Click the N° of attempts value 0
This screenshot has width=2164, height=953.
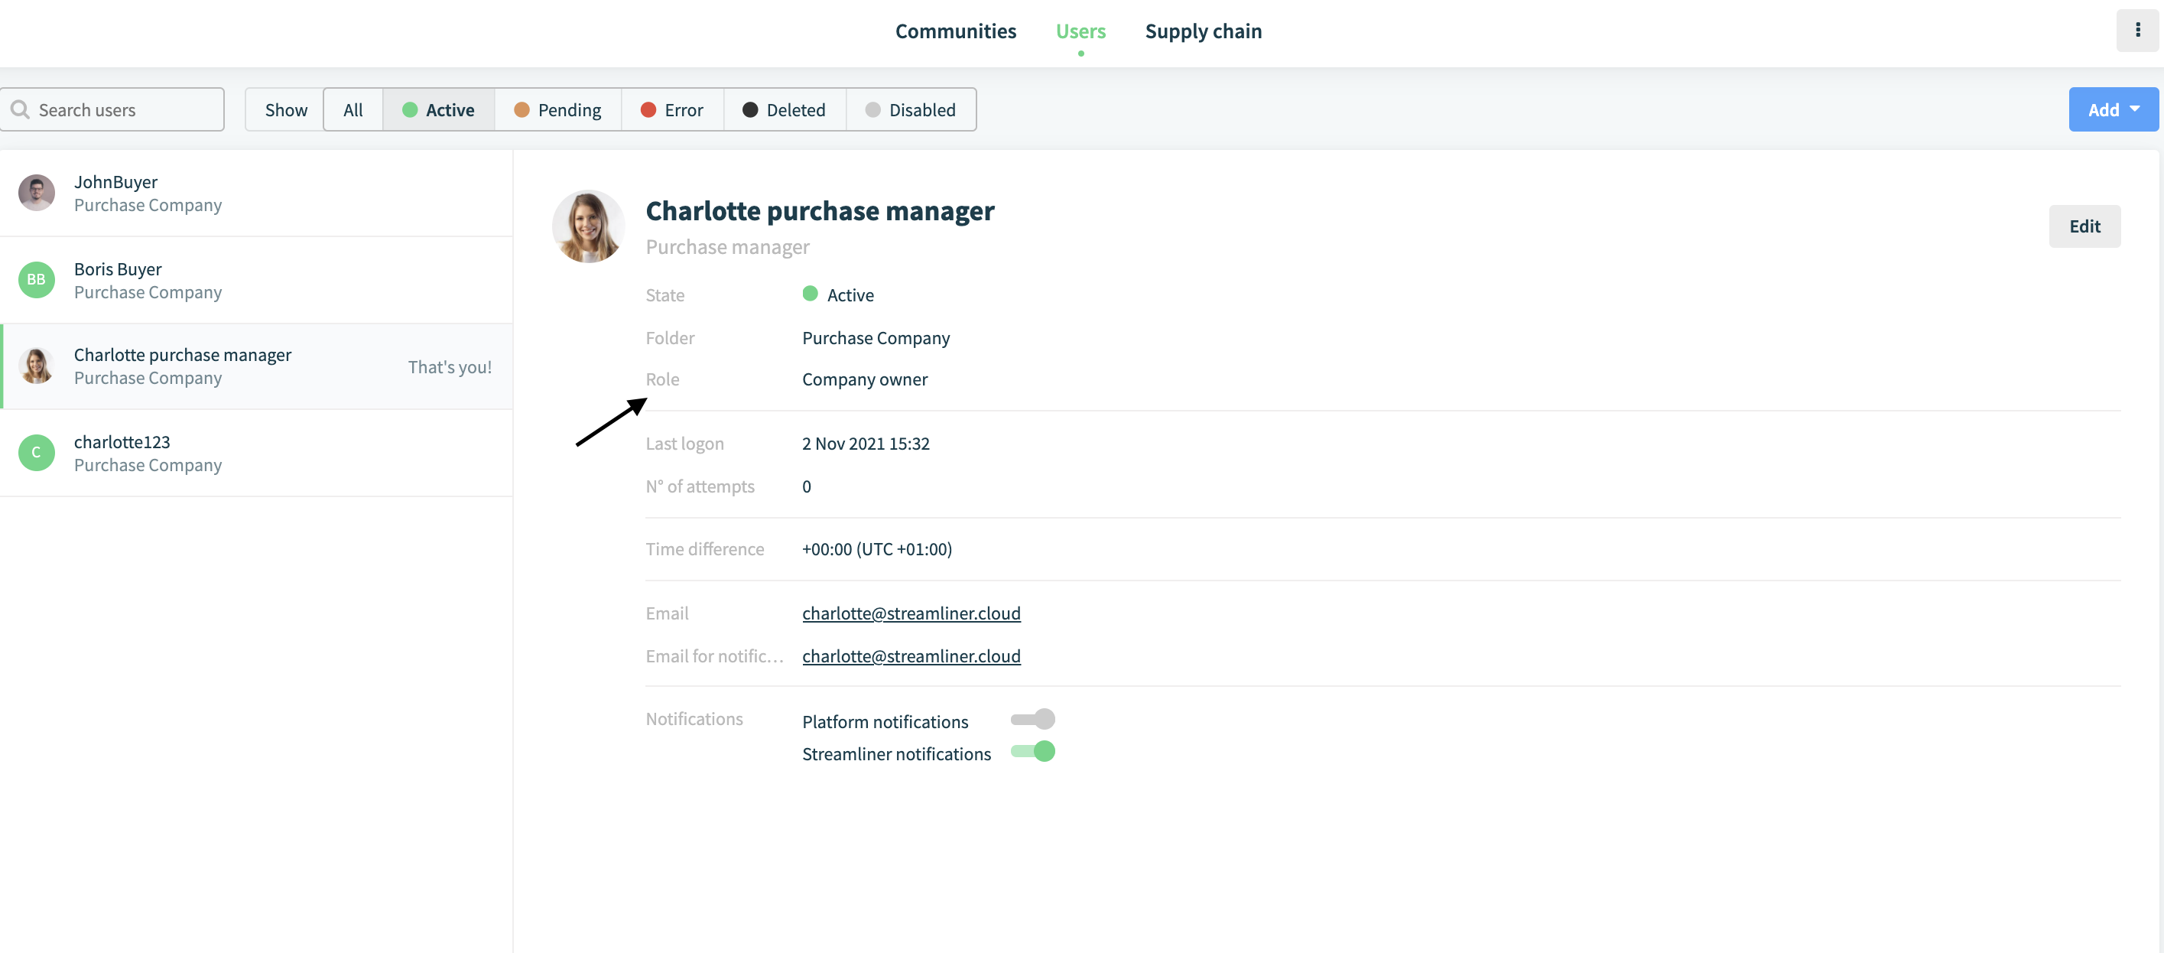pos(807,486)
